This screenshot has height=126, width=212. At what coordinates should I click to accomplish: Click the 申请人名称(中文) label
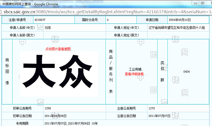point(22,28)
